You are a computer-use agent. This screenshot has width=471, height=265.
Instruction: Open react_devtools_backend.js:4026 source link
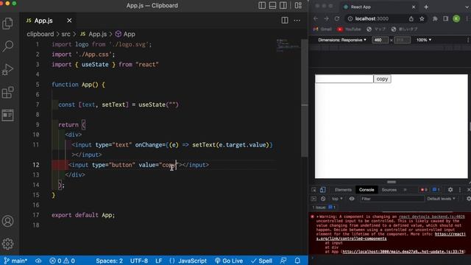click(432, 216)
